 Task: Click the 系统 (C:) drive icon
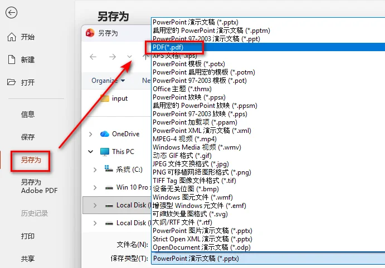(x=109, y=169)
